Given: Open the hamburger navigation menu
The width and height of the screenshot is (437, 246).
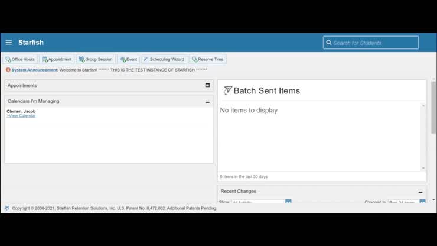Looking at the screenshot, I should [x=9, y=43].
